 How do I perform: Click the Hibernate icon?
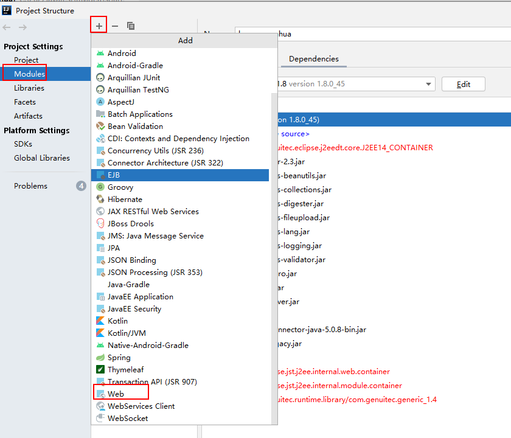(x=100, y=199)
